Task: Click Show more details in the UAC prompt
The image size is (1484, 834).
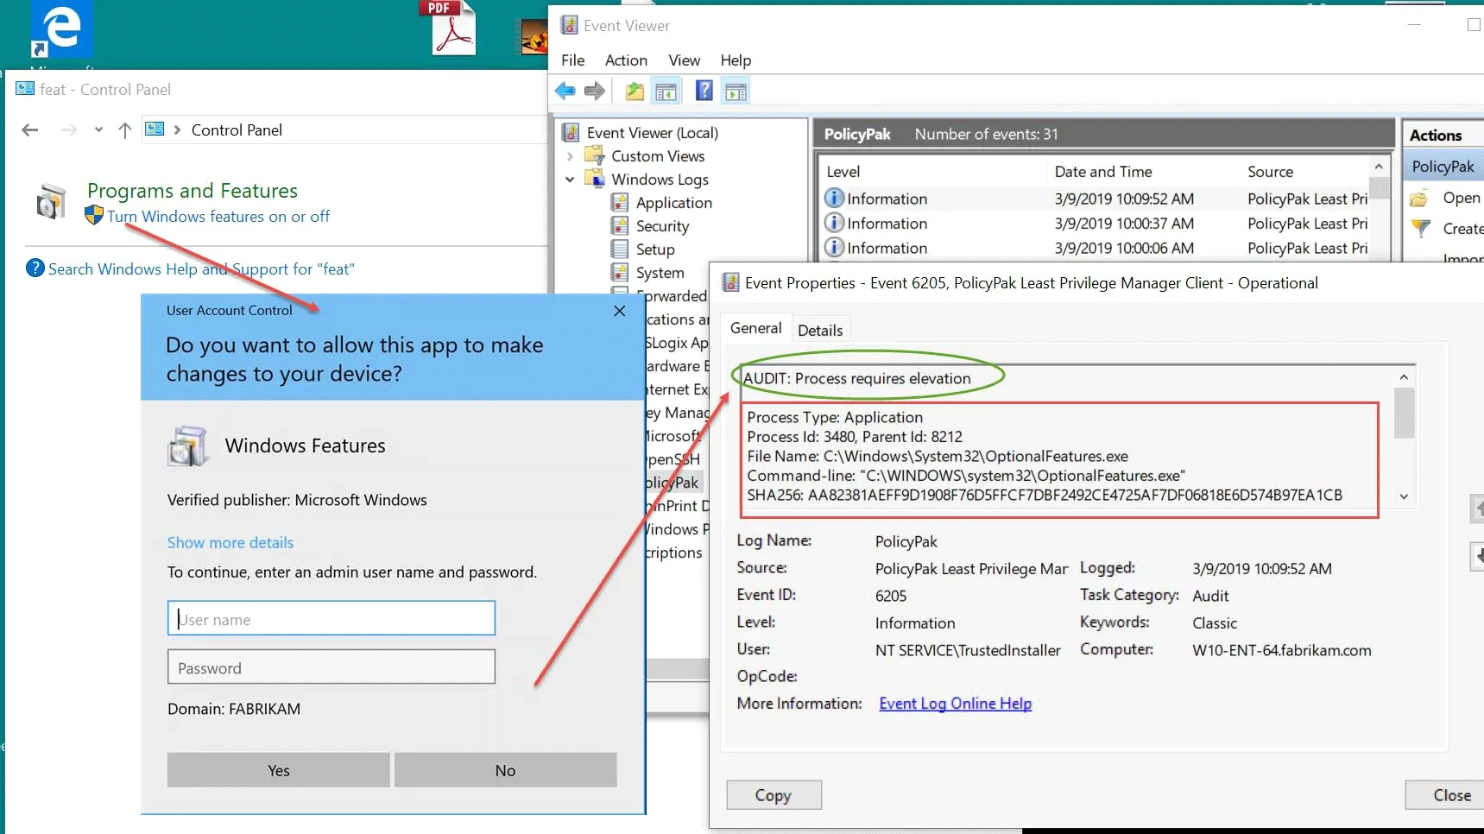Action: [230, 542]
